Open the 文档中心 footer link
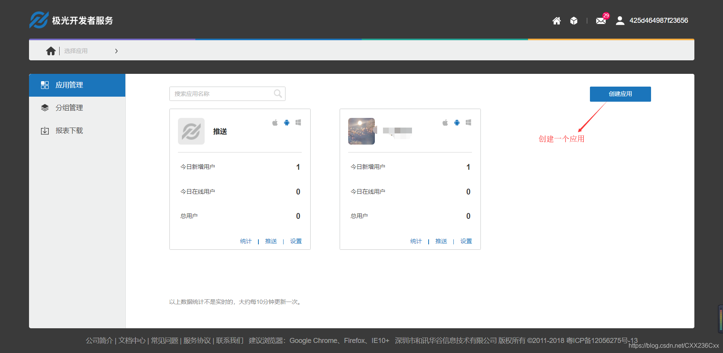723x353 pixels. pos(132,341)
